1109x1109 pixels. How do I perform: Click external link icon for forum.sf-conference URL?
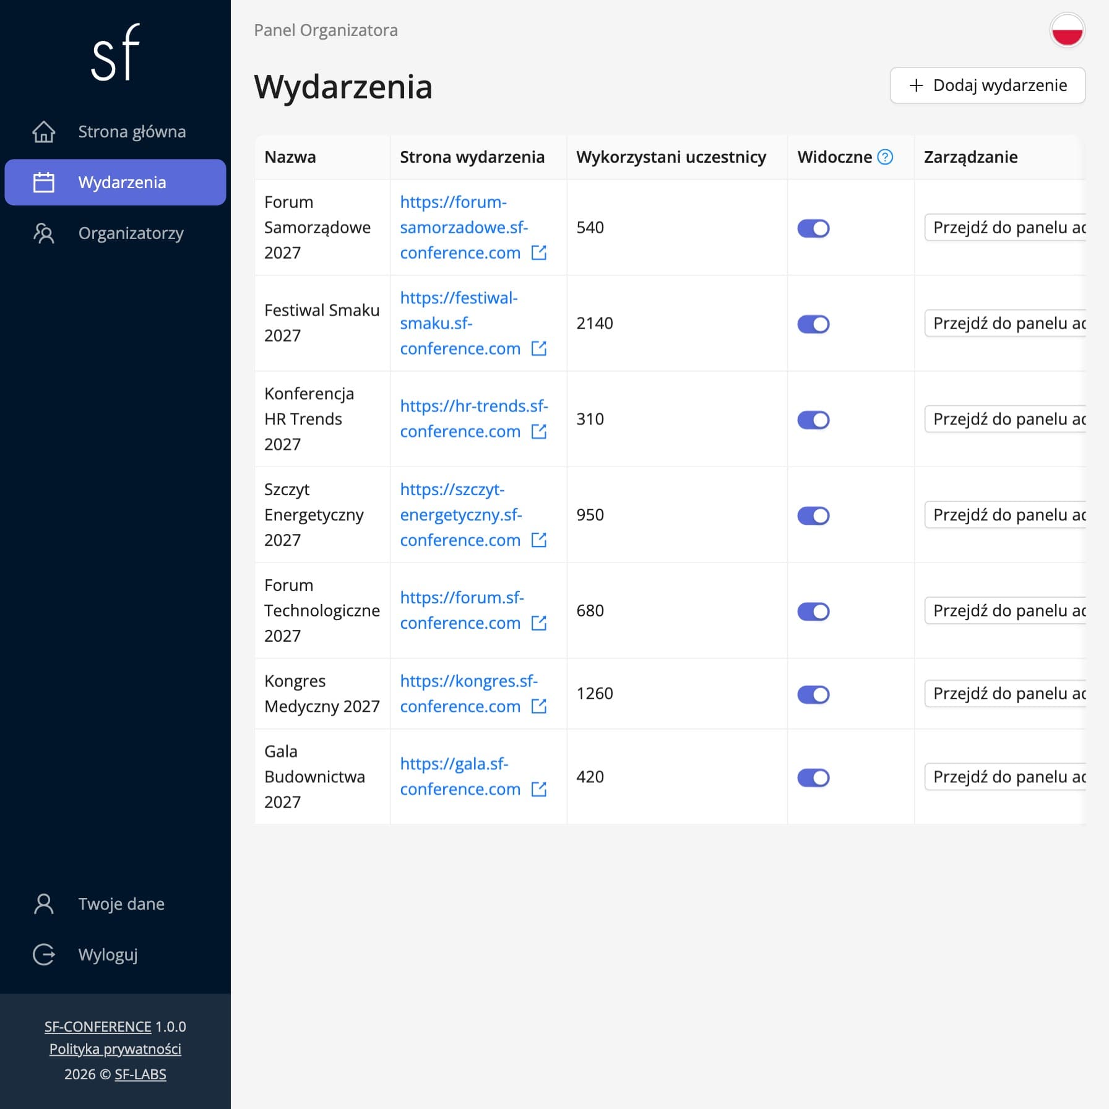click(539, 623)
